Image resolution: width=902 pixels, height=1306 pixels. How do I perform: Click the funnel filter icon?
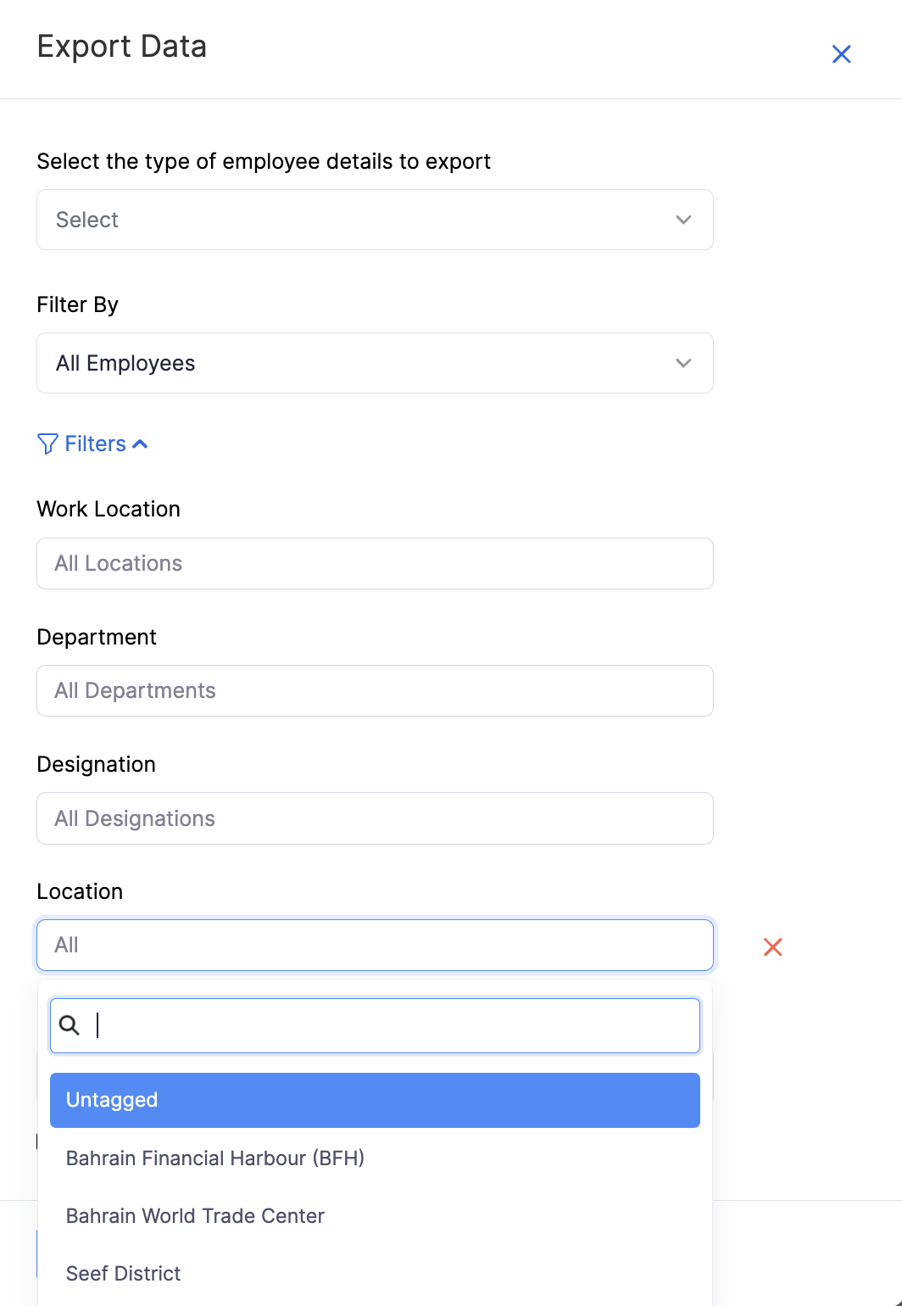[x=47, y=444]
